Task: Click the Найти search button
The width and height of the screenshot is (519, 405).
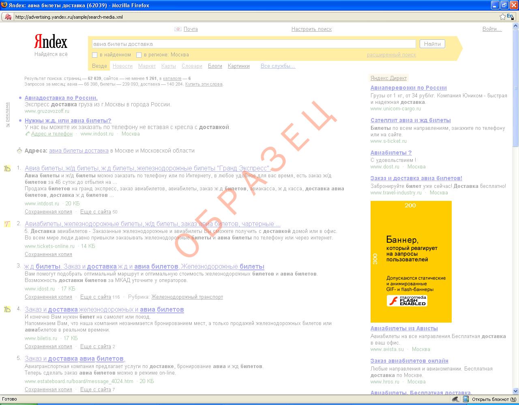Action: pos(432,44)
